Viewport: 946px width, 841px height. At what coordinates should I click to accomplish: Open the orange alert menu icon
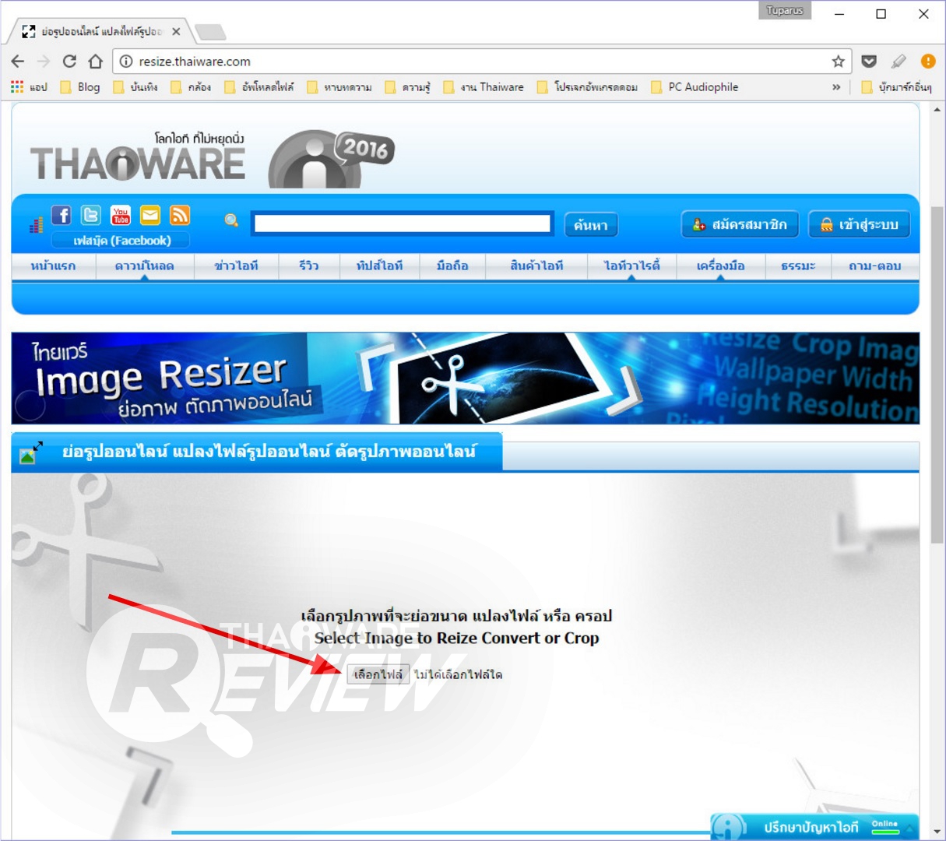(927, 62)
